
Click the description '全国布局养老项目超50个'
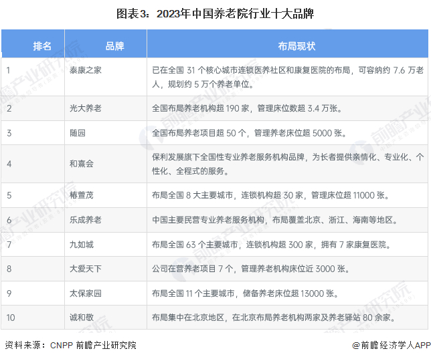pyautogui.click(x=249, y=133)
